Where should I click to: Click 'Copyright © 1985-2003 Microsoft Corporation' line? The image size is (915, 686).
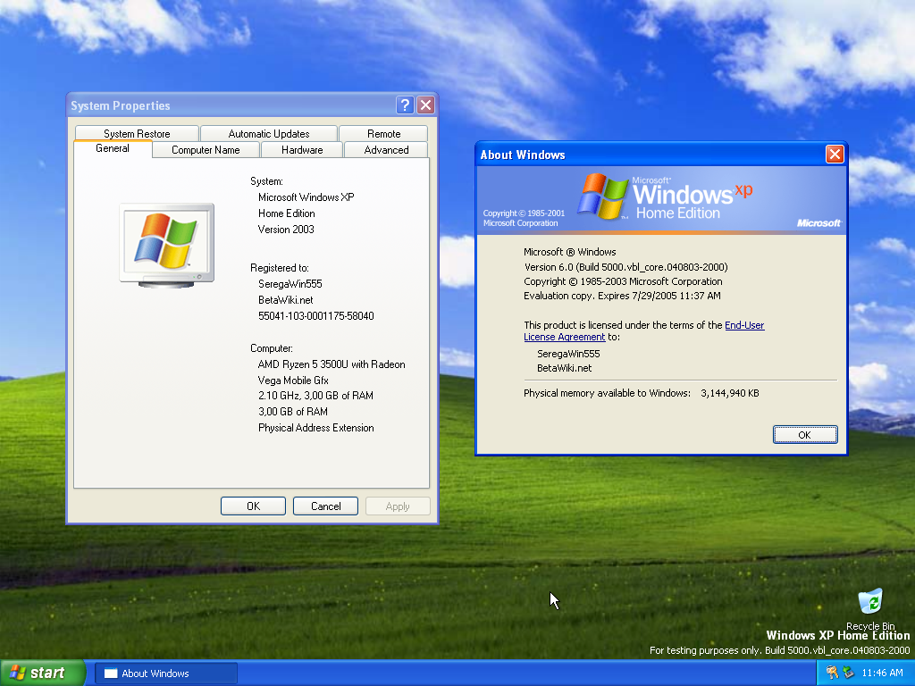623,281
